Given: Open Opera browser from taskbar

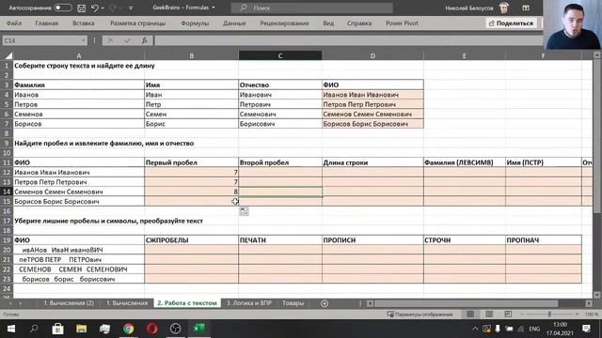Looking at the screenshot, I should [x=152, y=329].
